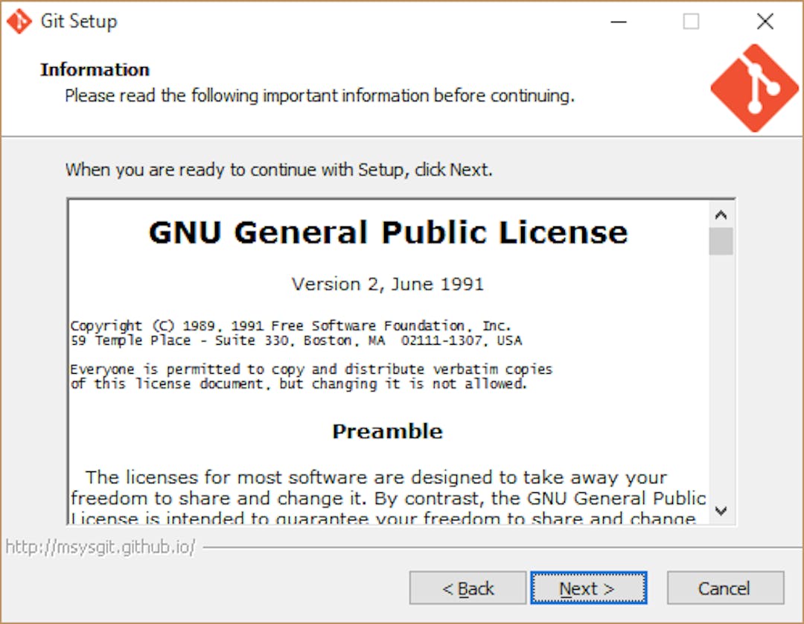Click the Git logo in the title bar
Image resolution: width=804 pixels, height=624 pixels.
pyautogui.click(x=19, y=21)
